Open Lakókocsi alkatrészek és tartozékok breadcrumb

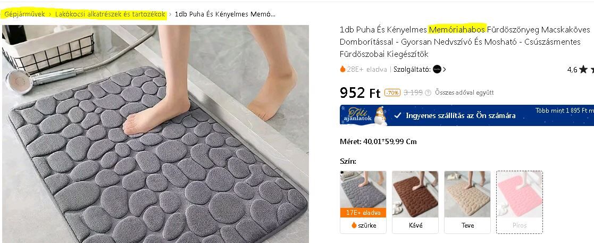click(x=110, y=14)
